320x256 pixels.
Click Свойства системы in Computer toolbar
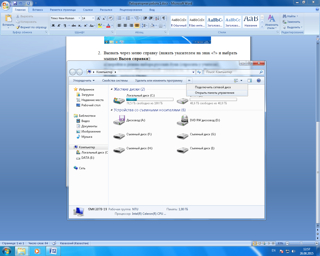115,80
